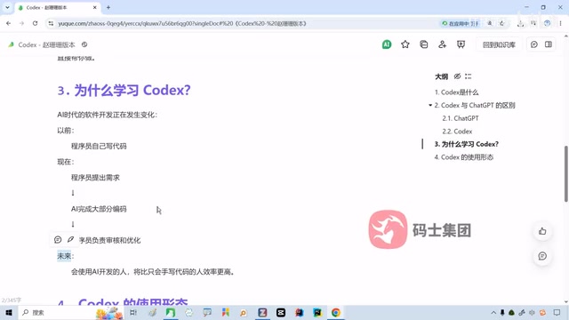Click the feather edit icon beside paragraph
This screenshot has height=320, width=569.
click(x=70, y=239)
